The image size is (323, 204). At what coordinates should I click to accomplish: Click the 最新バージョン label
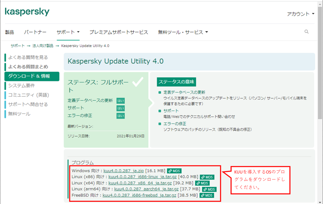coord(80,126)
